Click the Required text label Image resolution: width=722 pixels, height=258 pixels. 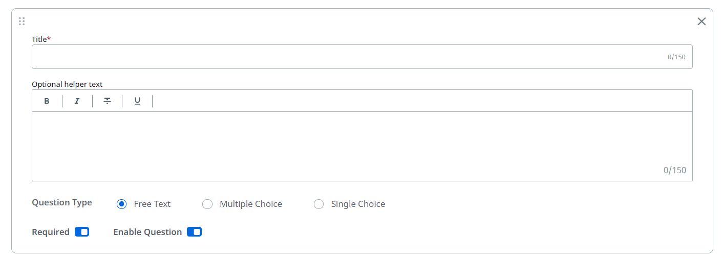point(51,232)
